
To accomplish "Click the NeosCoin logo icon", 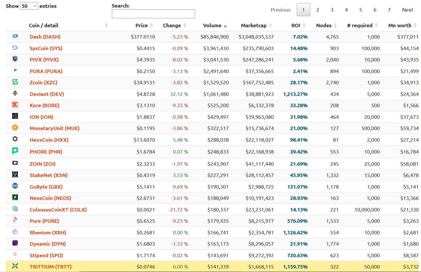I will 15,197.
